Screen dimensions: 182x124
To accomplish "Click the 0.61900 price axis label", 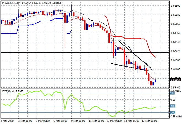I will pyautogui.click(x=175, y=60).
